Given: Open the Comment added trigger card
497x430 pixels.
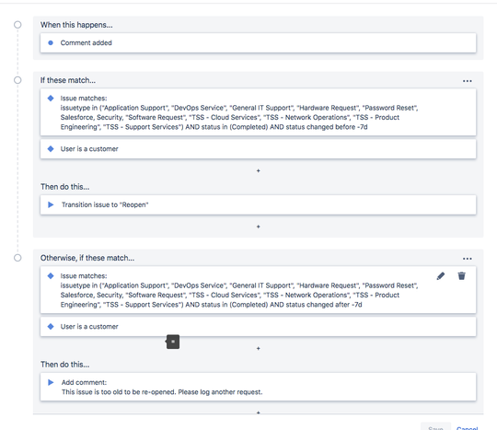Looking at the screenshot, I should pos(258,42).
